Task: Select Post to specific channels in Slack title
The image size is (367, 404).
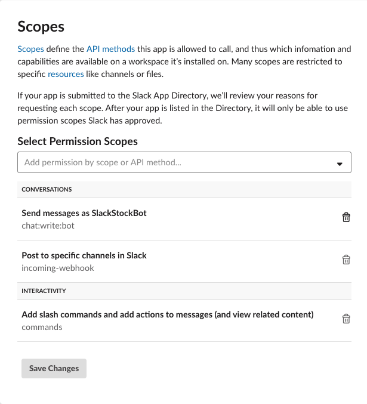Action: pos(84,255)
